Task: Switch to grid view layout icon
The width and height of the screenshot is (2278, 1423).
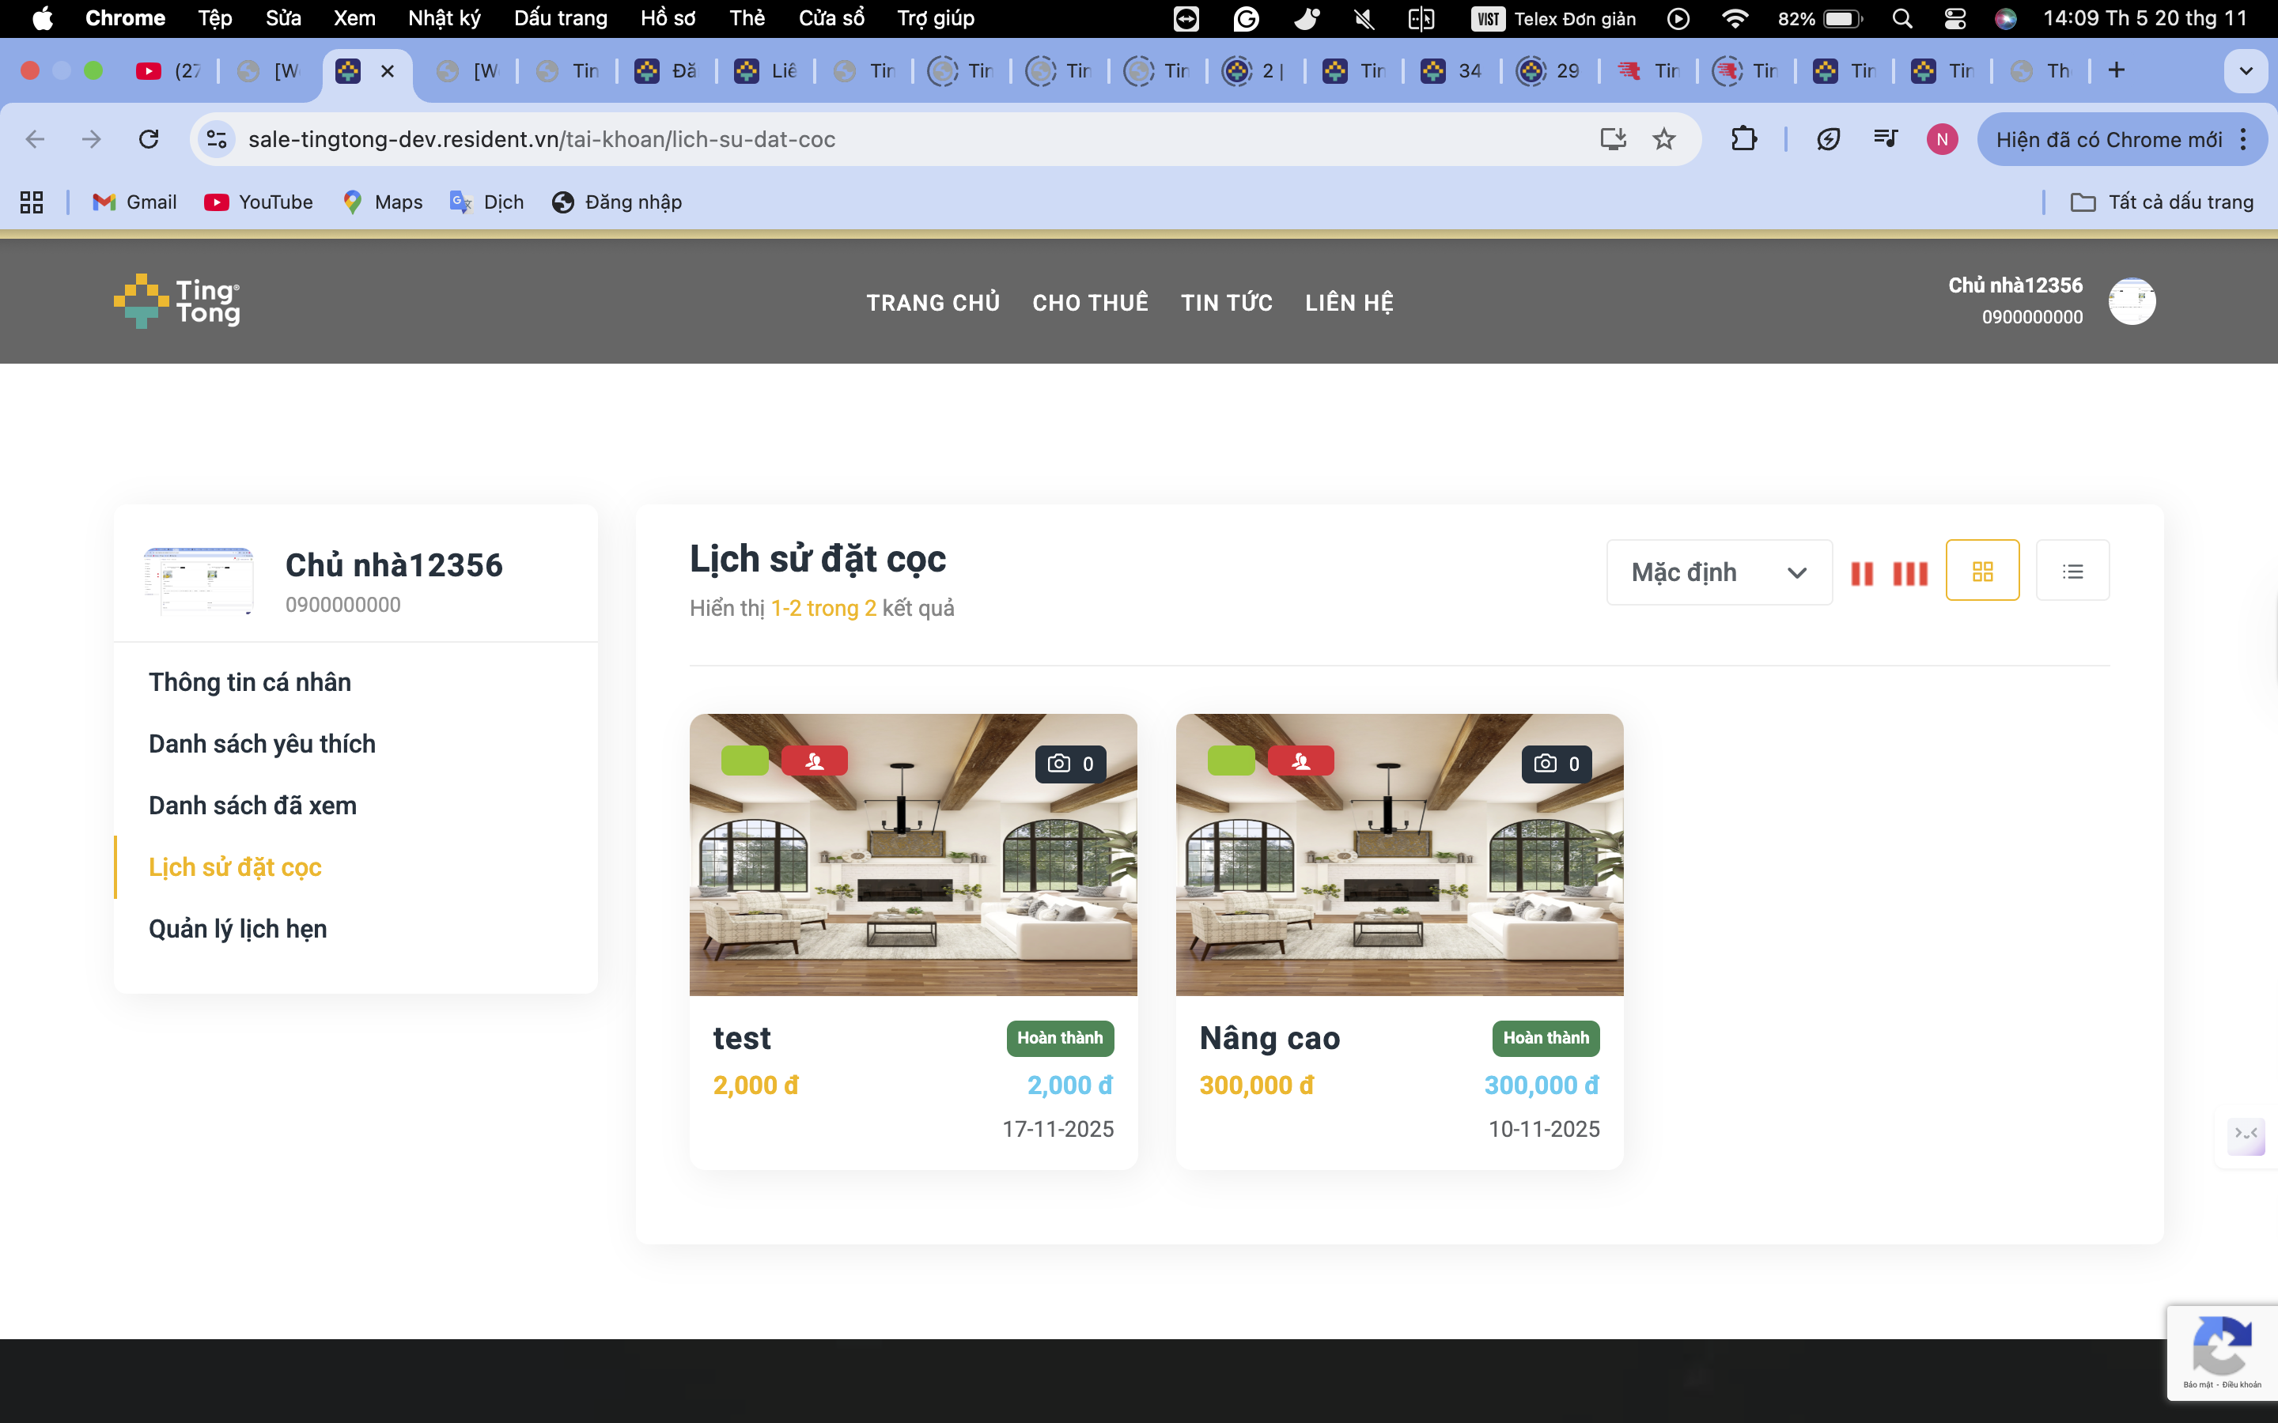Action: (1981, 572)
